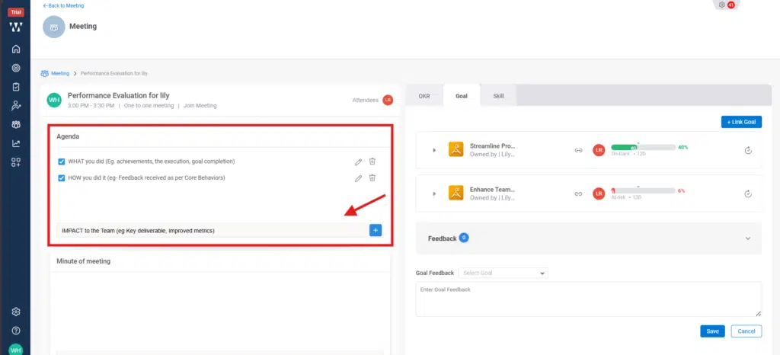Open the help question mark icon
This screenshot has height=355, width=780.
point(15,331)
